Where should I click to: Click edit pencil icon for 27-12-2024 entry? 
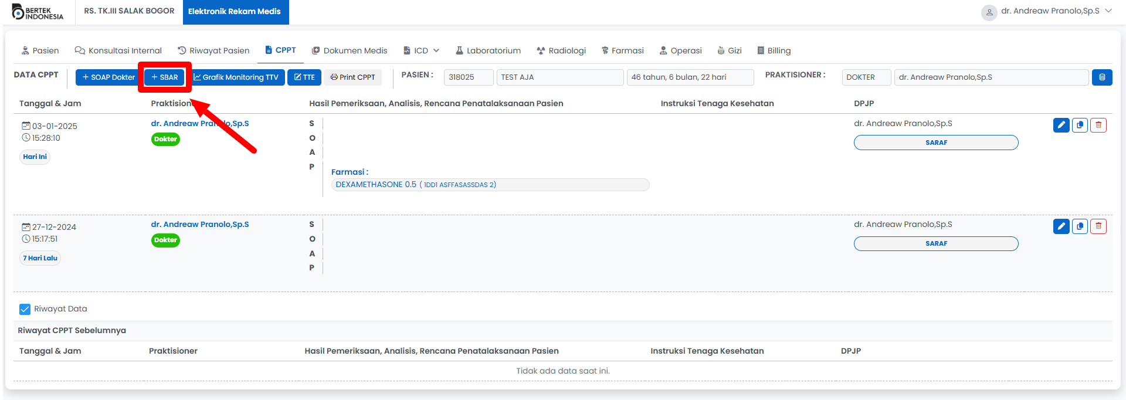pyautogui.click(x=1061, y=226)
